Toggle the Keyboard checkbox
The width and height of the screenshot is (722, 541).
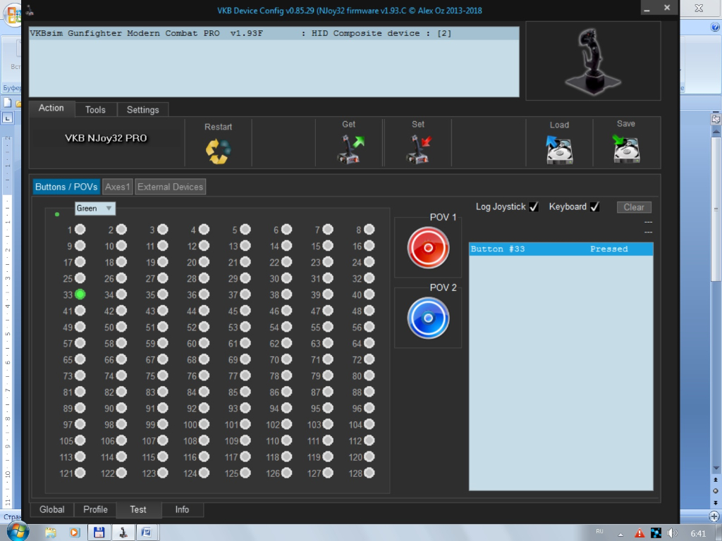(594, 207)
